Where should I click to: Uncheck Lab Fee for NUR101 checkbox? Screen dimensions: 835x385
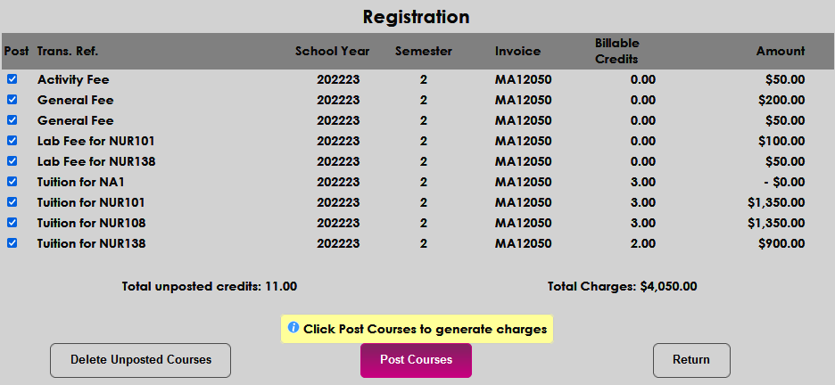pos(12,141)
